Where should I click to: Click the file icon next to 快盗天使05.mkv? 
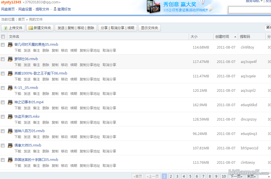[10, 117]
